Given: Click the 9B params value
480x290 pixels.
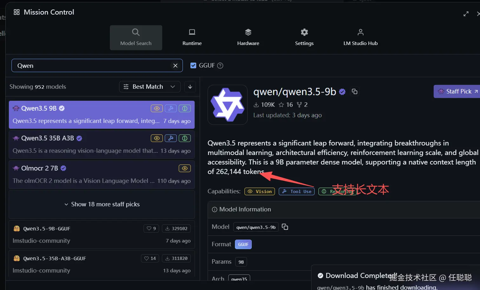Looking at the screenshot, I should 241,262.
